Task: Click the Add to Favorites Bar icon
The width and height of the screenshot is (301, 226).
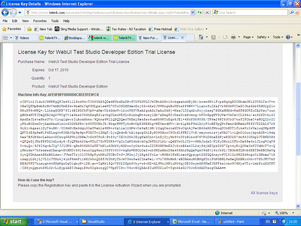Action: point(29,29)
